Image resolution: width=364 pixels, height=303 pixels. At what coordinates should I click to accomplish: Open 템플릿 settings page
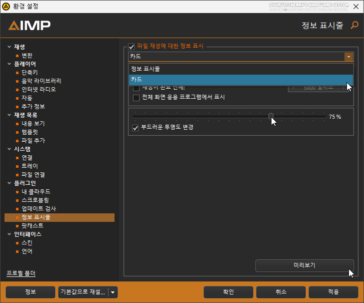pos(29,132)
